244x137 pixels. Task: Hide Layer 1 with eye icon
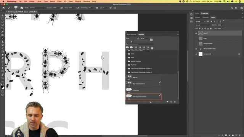point(196,33)
